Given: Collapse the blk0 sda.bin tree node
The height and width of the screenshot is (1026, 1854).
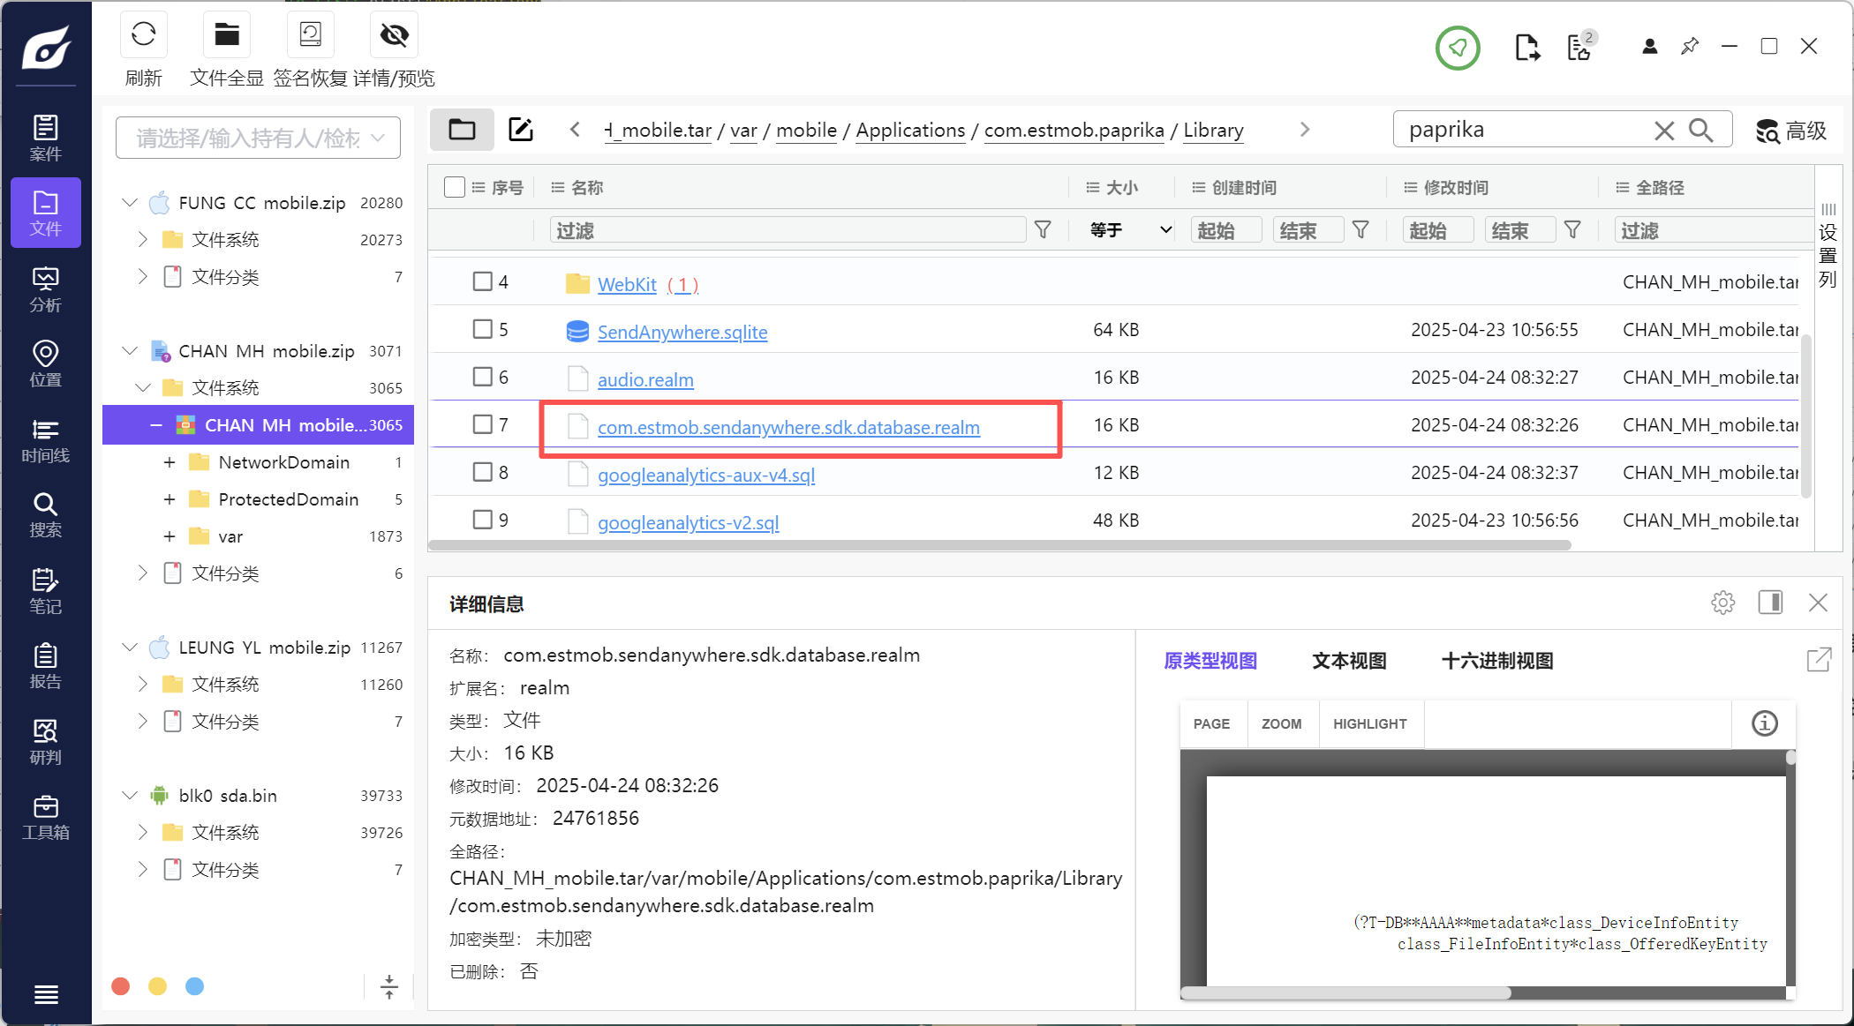Looking at the screenshot, I should [130, 796].
